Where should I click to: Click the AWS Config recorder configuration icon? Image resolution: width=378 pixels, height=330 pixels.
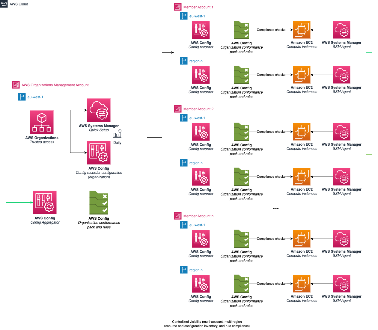click(99, 153)
